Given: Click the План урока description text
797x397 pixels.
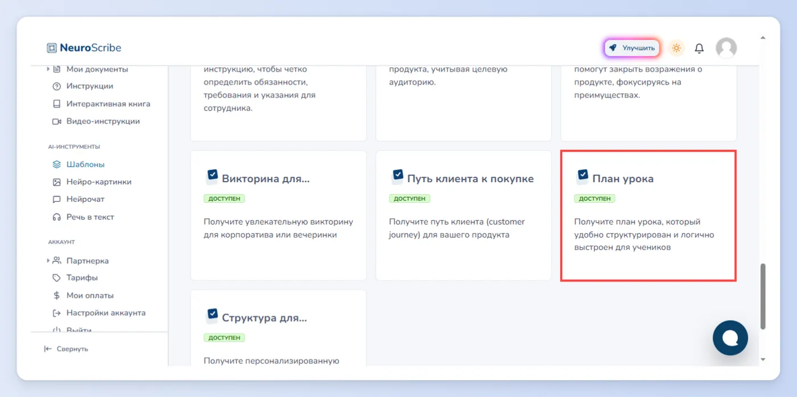Looking at the screenshot, I should 644,234.
